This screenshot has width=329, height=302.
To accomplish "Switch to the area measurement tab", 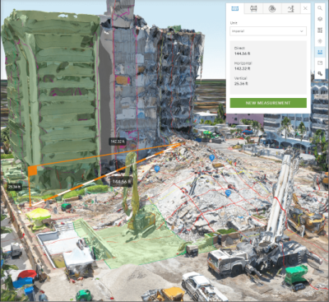I will [253, 8].
